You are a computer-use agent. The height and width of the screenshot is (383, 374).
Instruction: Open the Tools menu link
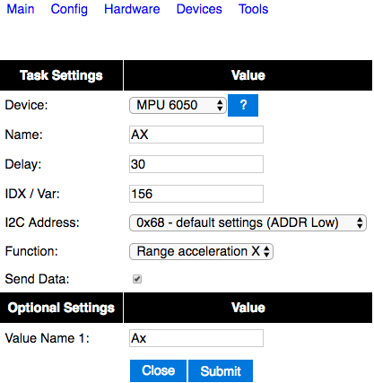[x=253, y=9]
